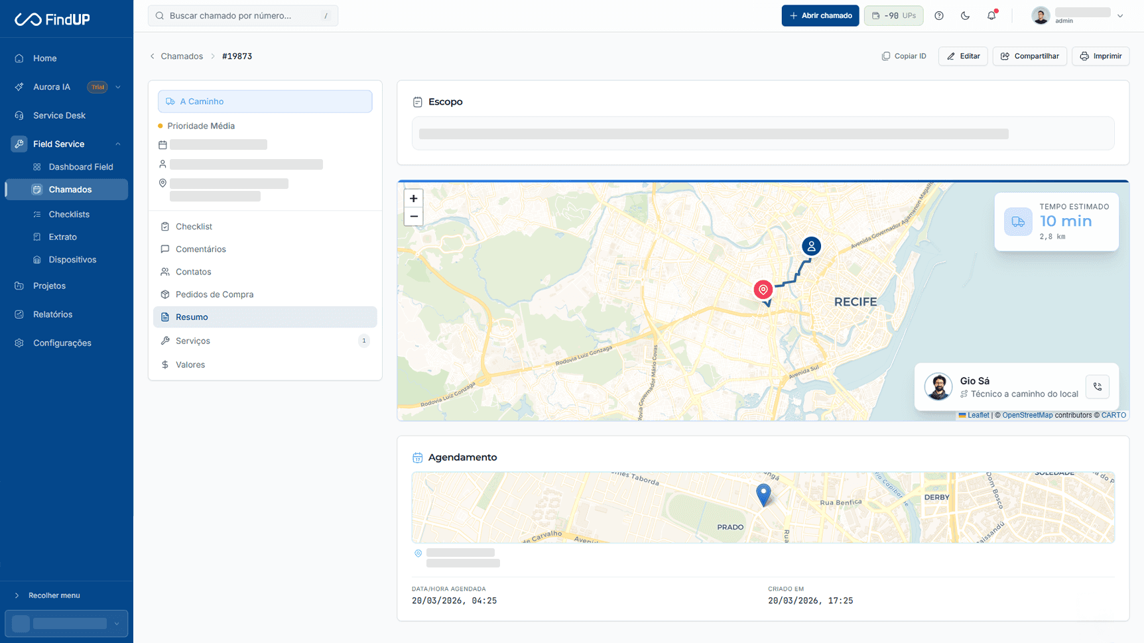This screenshot has width=1144, height=643.
Task: Click the FindUP logo
Action: tap(52, 19)
